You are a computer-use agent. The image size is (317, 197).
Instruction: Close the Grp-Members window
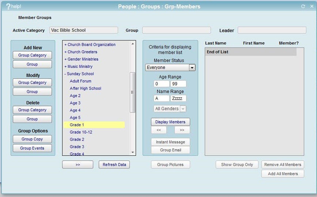(x=312, y=6)
